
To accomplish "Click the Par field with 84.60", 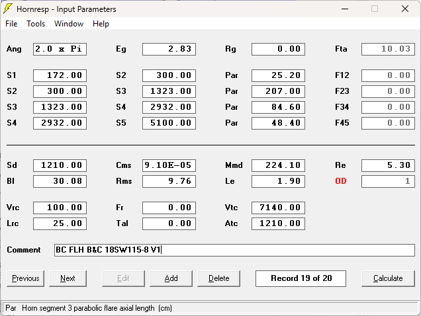I will (x=278, y=107).
